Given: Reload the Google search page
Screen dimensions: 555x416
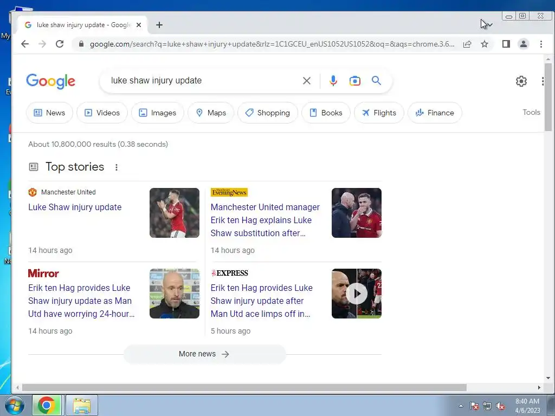Looking at the screenshot, I should pos(60,44).
